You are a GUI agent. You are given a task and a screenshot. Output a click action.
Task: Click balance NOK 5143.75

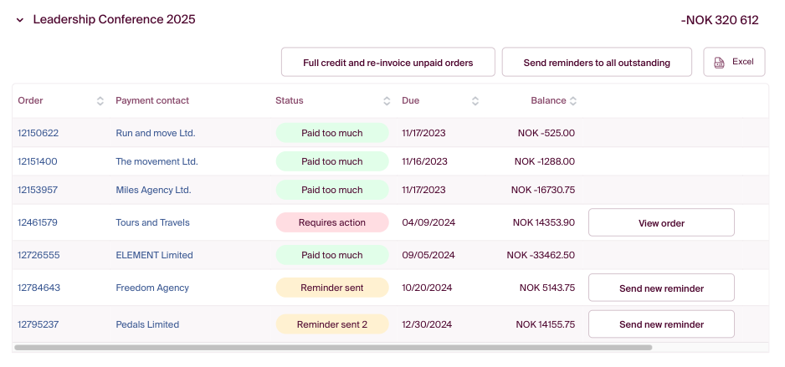pos(547,288)
